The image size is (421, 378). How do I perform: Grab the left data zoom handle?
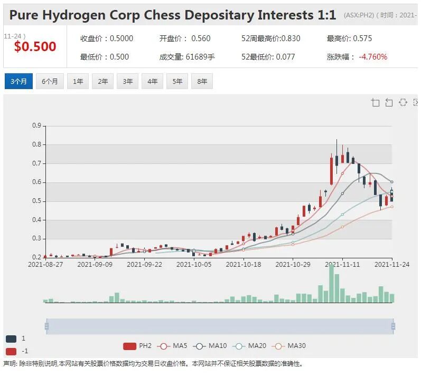coord(46,326)
